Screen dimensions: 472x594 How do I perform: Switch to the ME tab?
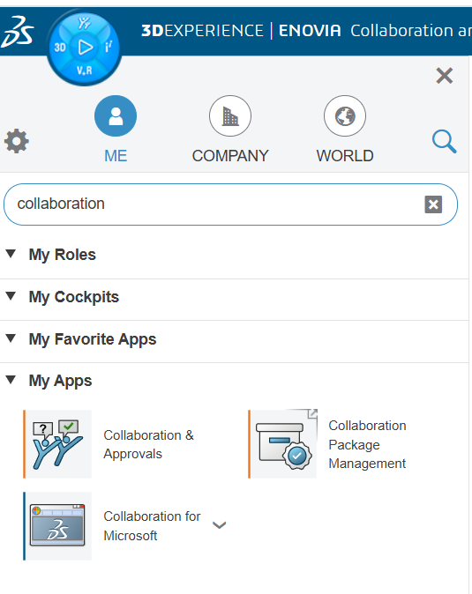(x=116, y=130)
